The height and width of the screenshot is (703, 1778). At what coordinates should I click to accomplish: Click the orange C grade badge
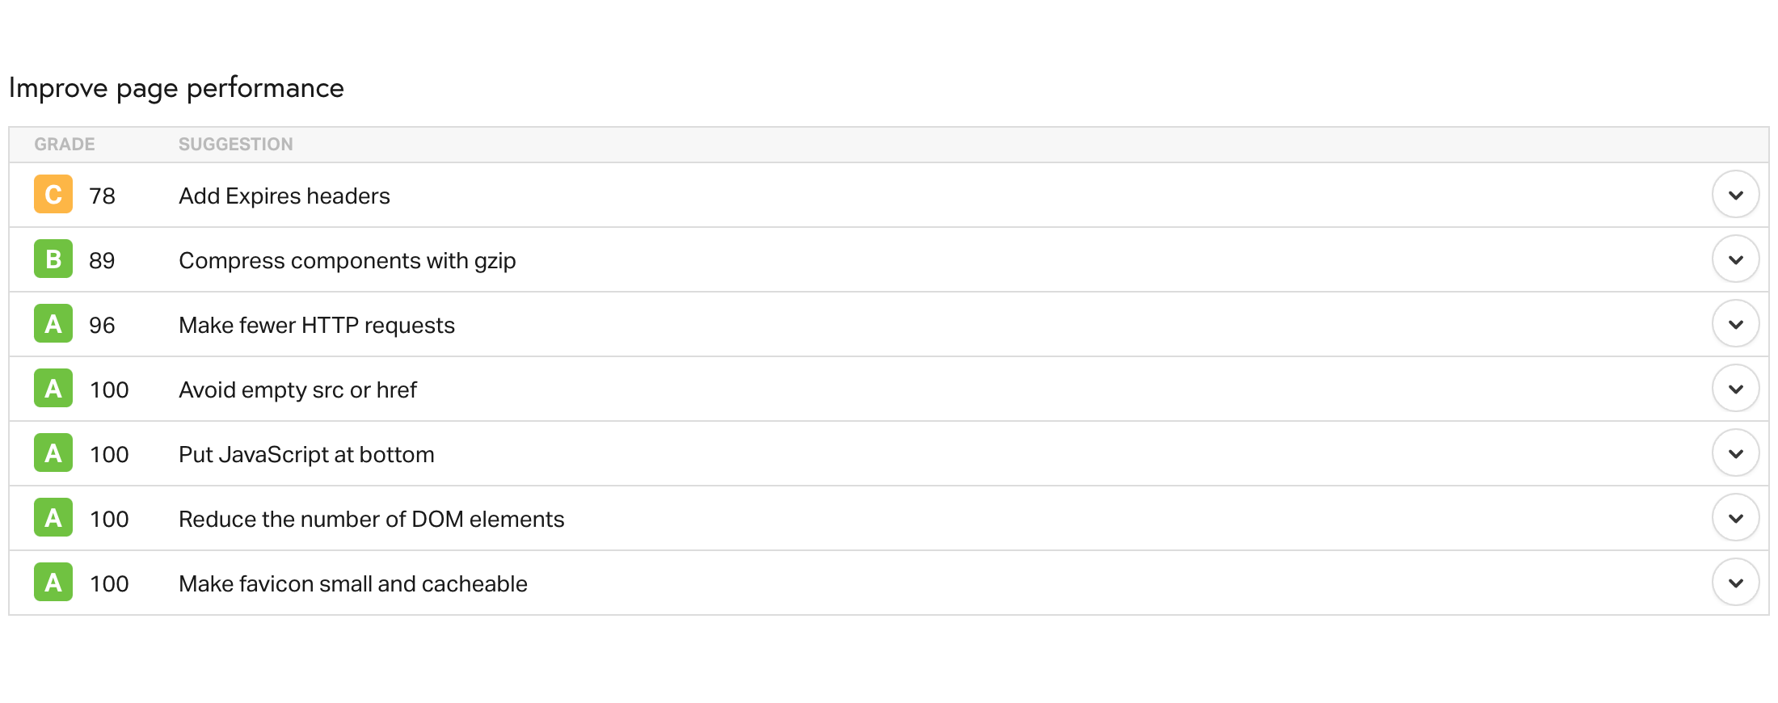click(x=53, y=195)
